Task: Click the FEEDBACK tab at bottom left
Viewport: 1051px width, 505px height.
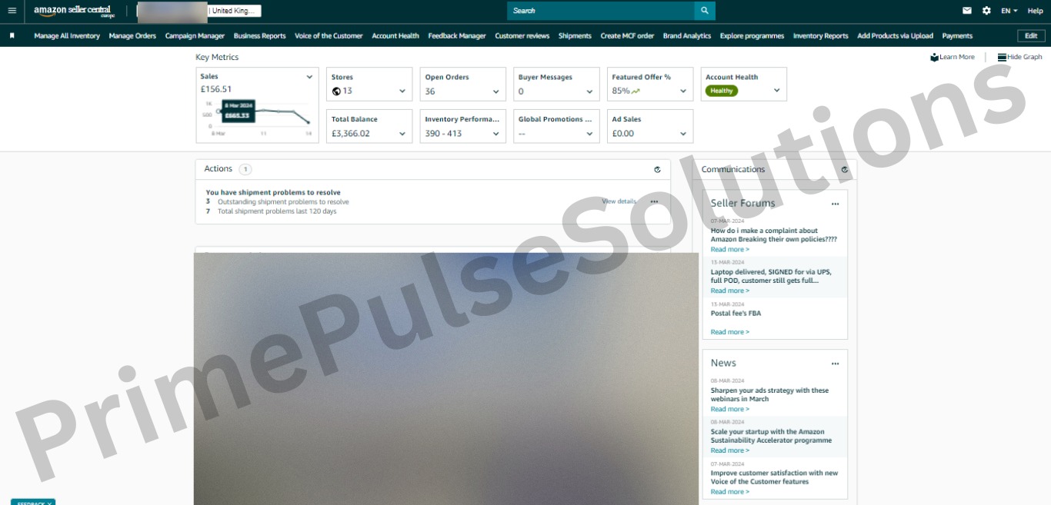Action: click(33, 502)
